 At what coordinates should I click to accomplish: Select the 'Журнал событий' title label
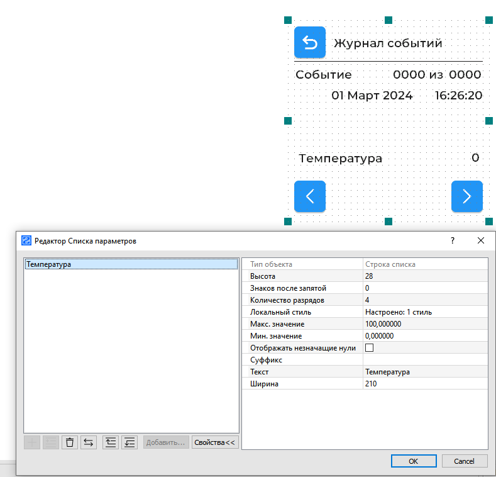388,43
